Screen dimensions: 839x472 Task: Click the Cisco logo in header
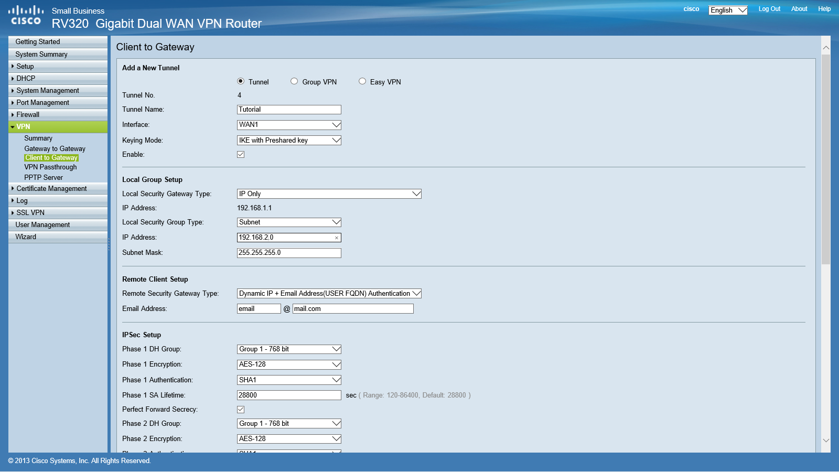[26, 15]
